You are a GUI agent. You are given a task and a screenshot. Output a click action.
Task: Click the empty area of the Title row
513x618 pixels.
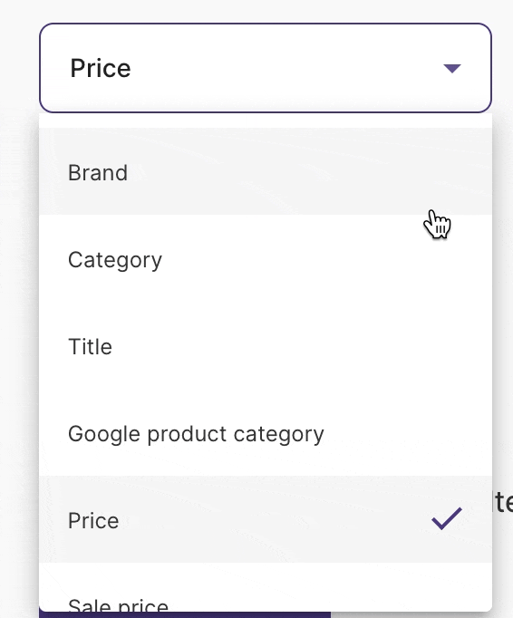(x=300, y=345)
